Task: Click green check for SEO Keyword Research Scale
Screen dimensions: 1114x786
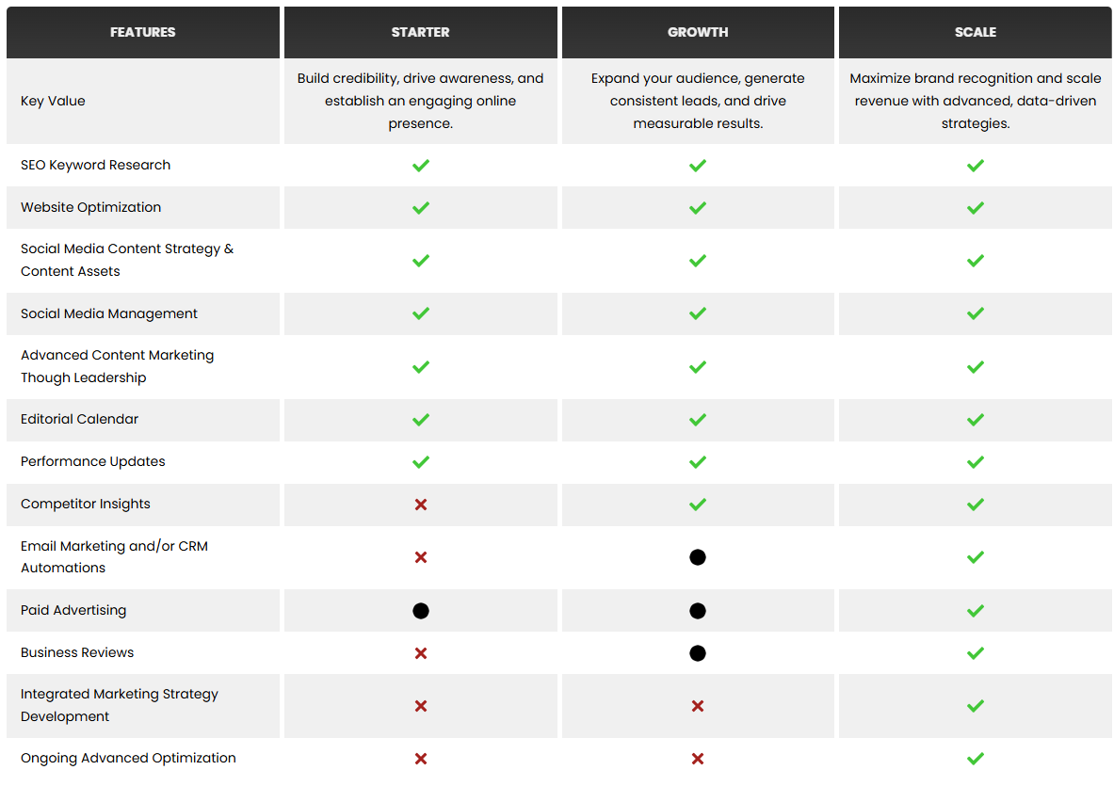Action: pos(976,166)
